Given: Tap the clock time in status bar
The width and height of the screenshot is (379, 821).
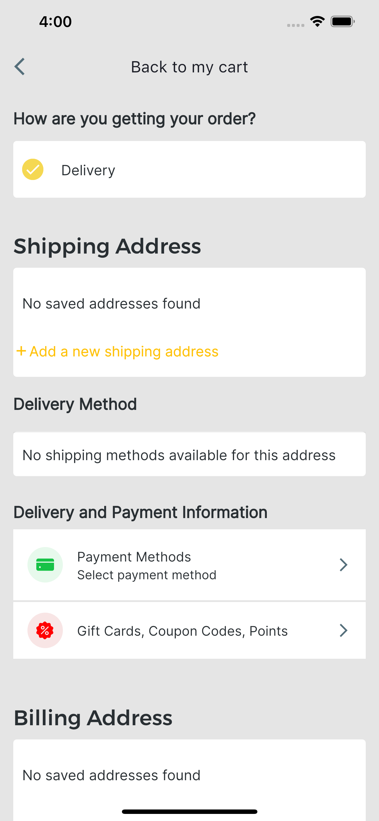Looking at the screenshot, I should pyautogui.click(x=55, y=22).
